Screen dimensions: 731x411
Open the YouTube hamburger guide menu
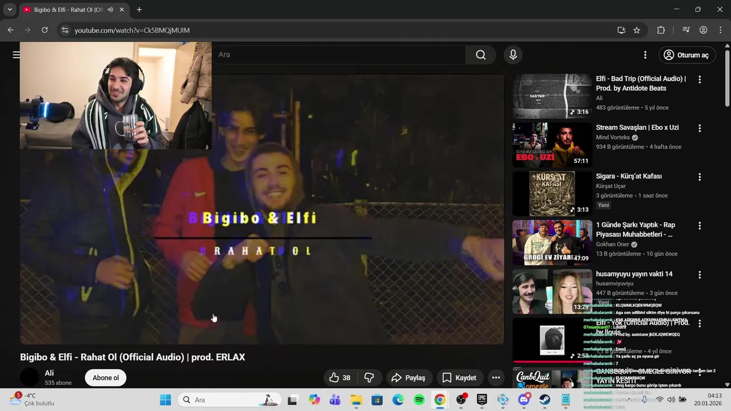tap(16, 55)
